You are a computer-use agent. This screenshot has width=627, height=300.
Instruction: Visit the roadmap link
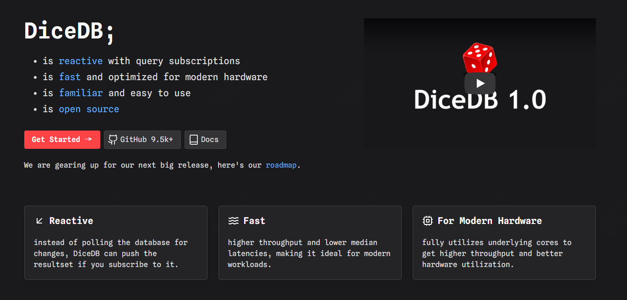281,165
